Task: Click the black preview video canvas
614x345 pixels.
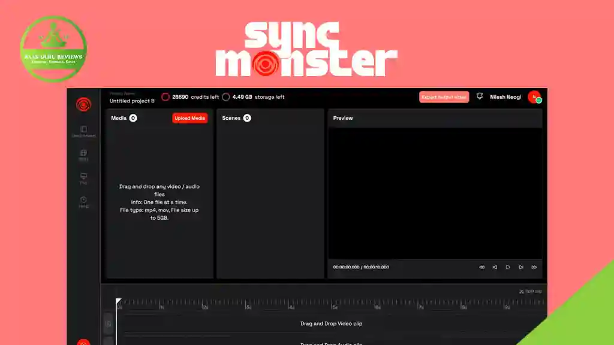Action: 435,193
